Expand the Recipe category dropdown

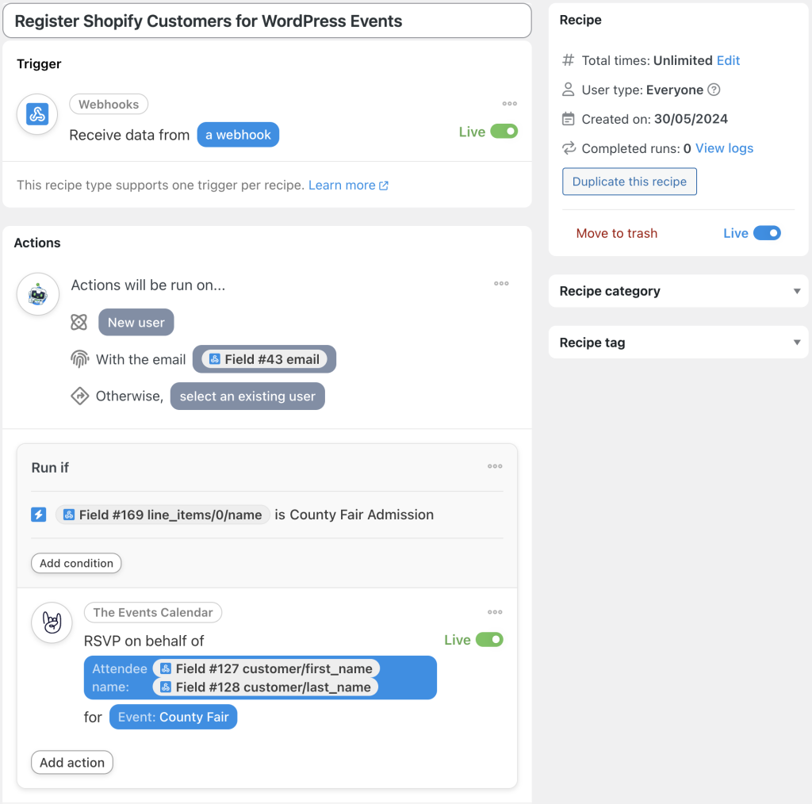coord(797,291)
